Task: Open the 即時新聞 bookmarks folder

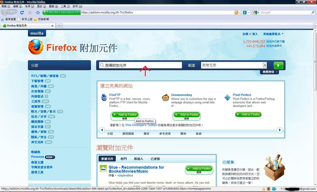Action: [41, 20]
